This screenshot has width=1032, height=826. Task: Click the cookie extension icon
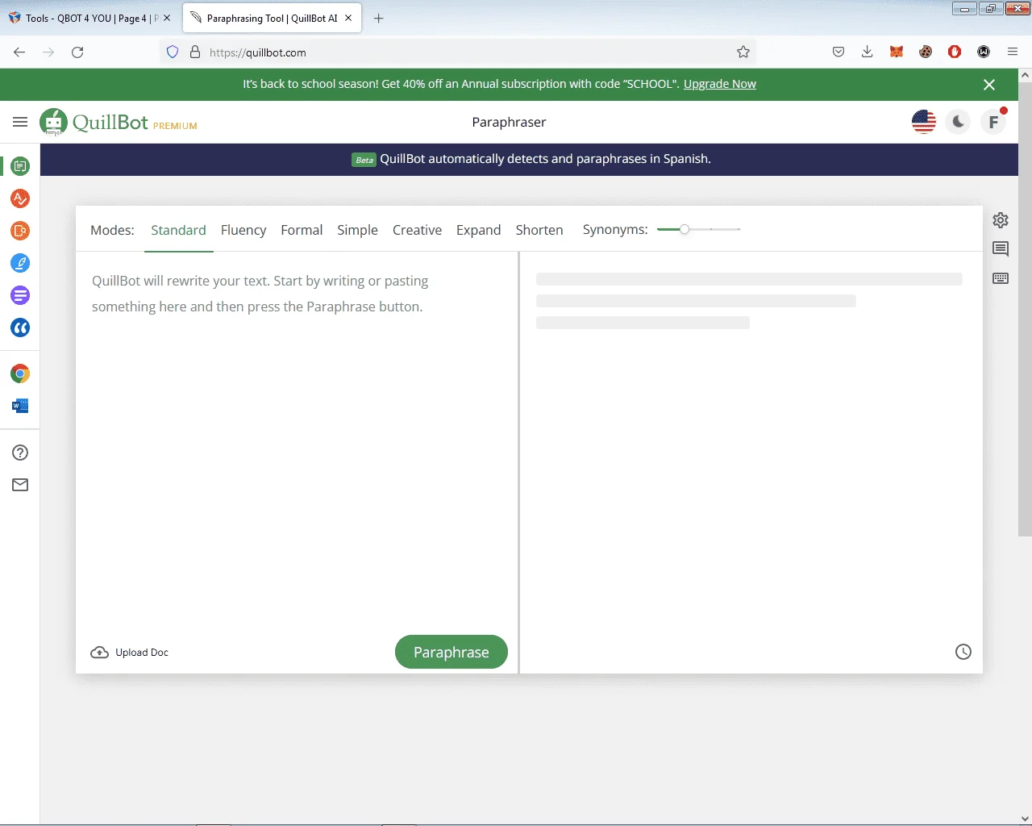(926, 52)
